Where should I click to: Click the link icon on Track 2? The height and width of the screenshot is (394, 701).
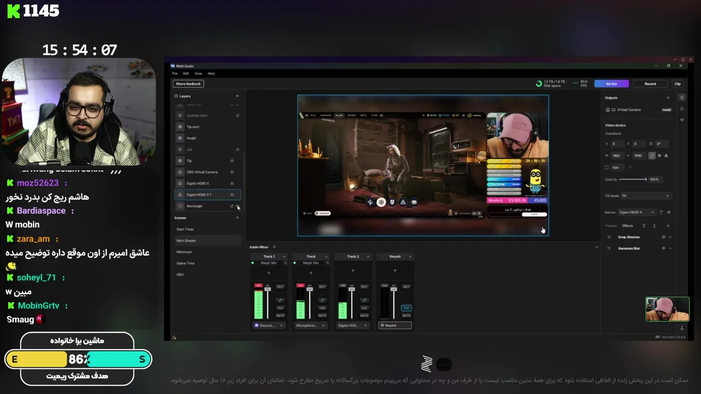[x=364, y=300]
